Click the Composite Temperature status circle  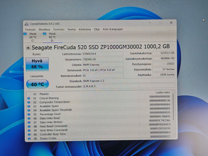point(29,102)
